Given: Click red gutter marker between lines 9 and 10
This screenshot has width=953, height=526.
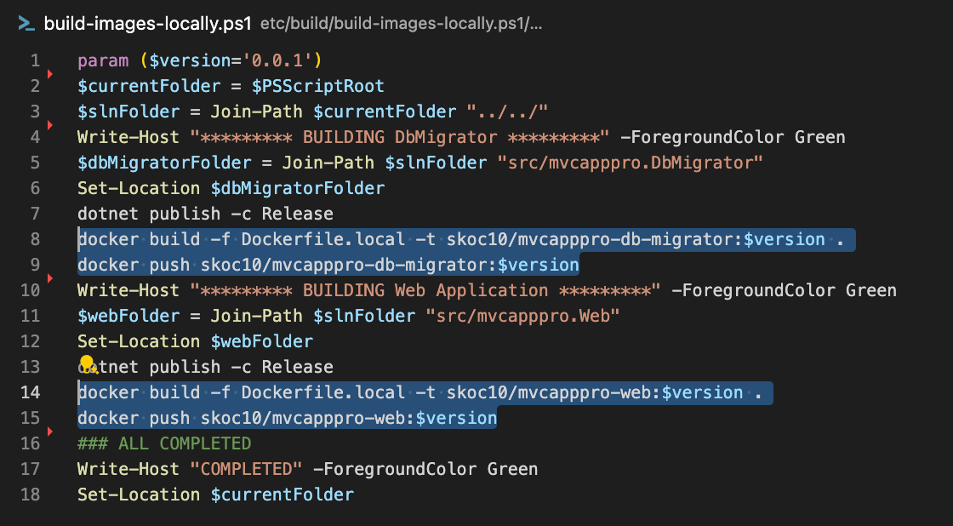Looking at the screenshot, I should pyautogui.click(x=50, y=278).
